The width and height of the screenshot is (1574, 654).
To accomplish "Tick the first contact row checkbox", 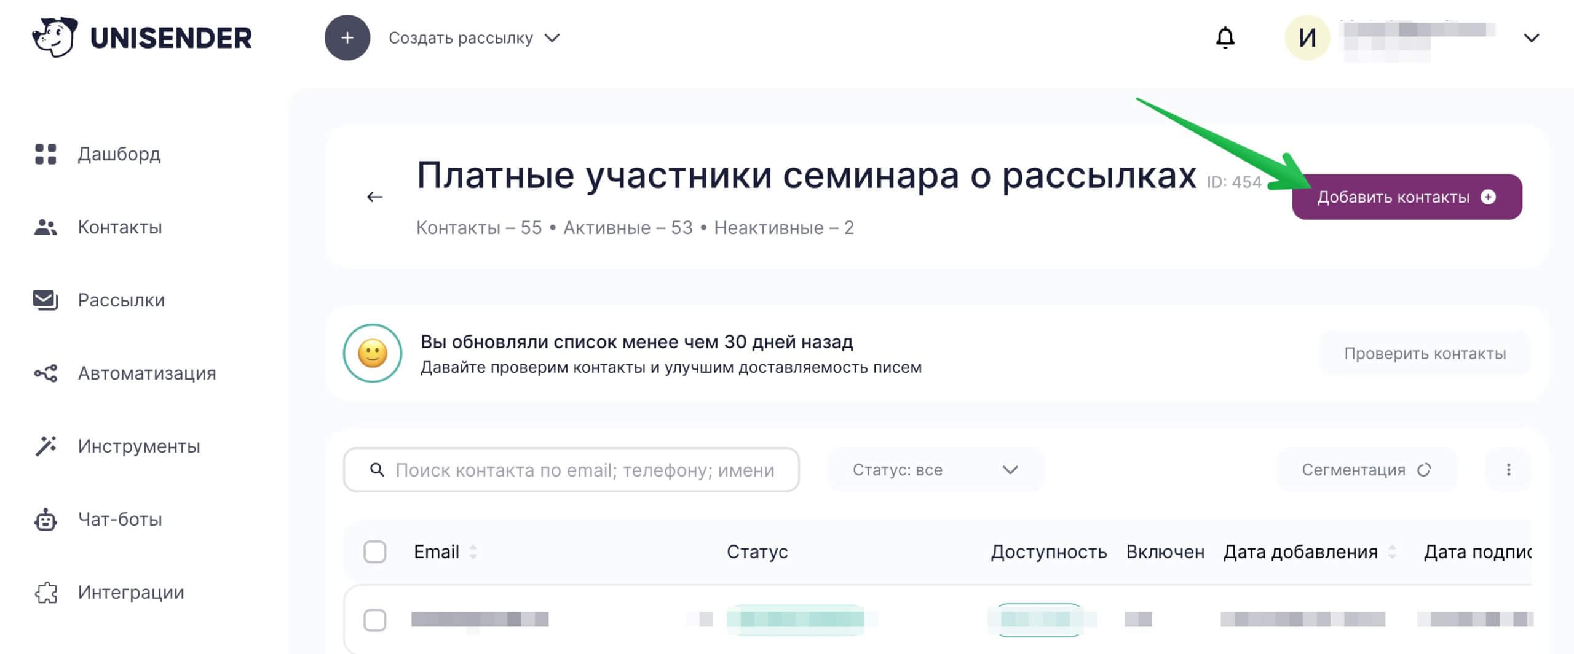I will [x=374, y=620].
